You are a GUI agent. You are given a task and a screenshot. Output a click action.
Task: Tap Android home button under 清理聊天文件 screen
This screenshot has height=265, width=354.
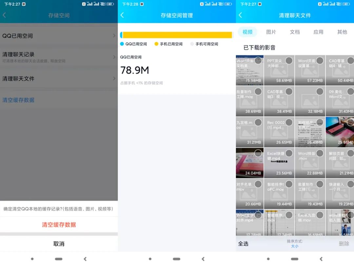pos(295,259)
